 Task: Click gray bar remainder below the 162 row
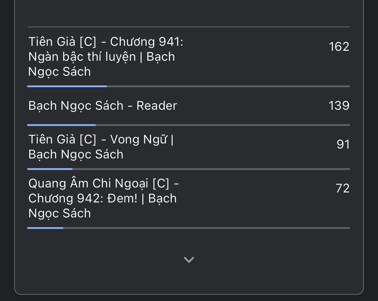(x=228, y=86)
